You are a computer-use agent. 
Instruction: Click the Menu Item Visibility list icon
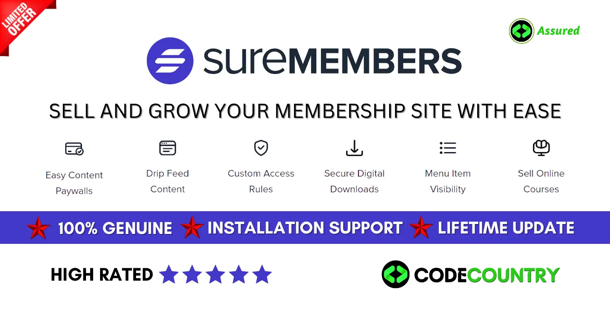click(448, 148)
